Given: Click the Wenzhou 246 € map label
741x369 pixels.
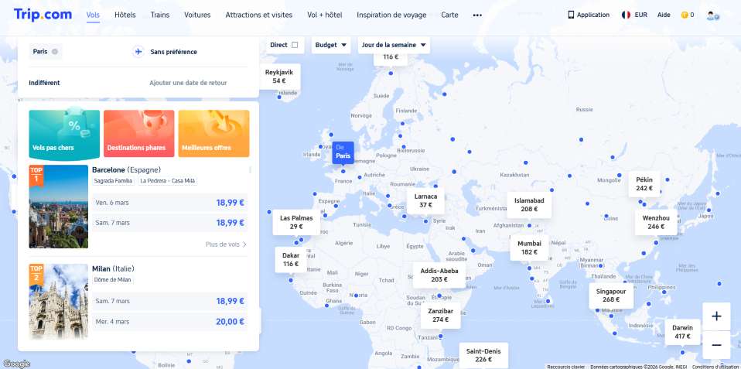Looking at the screenshot, I should (x=656, y=223).
